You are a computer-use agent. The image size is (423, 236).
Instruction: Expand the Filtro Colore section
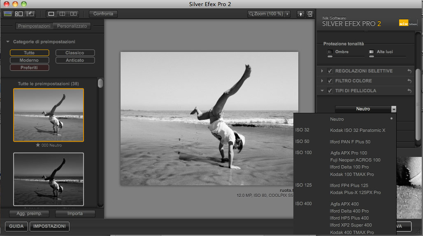[x=322, y=81]
